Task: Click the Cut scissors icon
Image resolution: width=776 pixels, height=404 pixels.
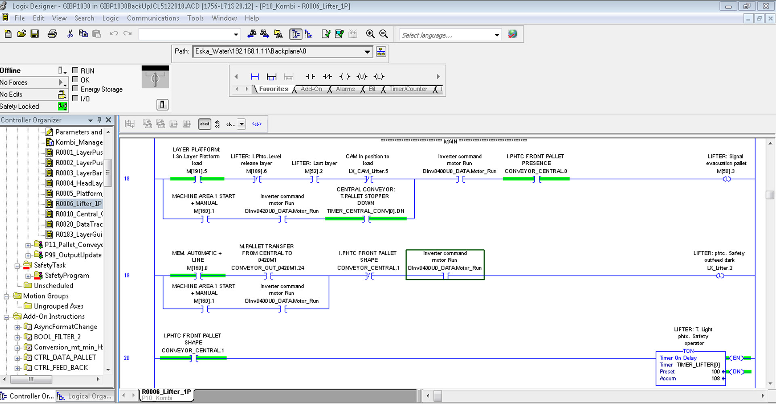Action: tap(70, 34)
